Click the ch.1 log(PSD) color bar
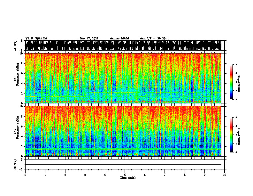This screenshot has height=196, width=253. pyautogui.click(x=231, y=82)
